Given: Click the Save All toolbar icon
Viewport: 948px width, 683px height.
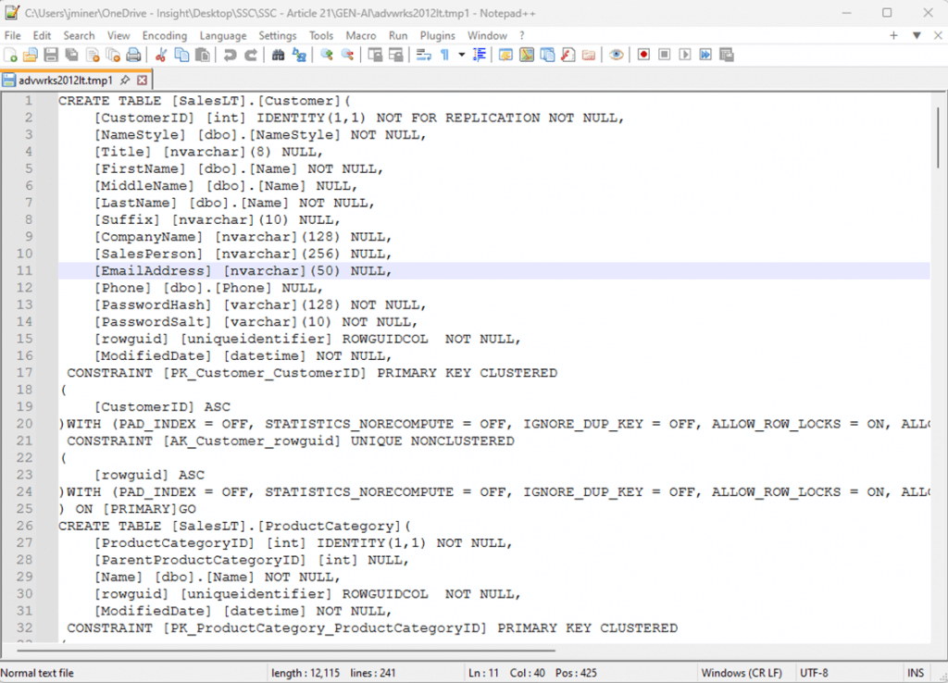Looking at the screenshot, I should [71, 55].
